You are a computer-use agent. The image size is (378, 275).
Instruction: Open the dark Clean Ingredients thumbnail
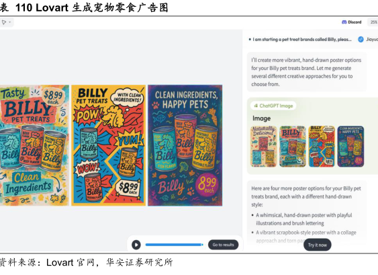tap(350, 147)
